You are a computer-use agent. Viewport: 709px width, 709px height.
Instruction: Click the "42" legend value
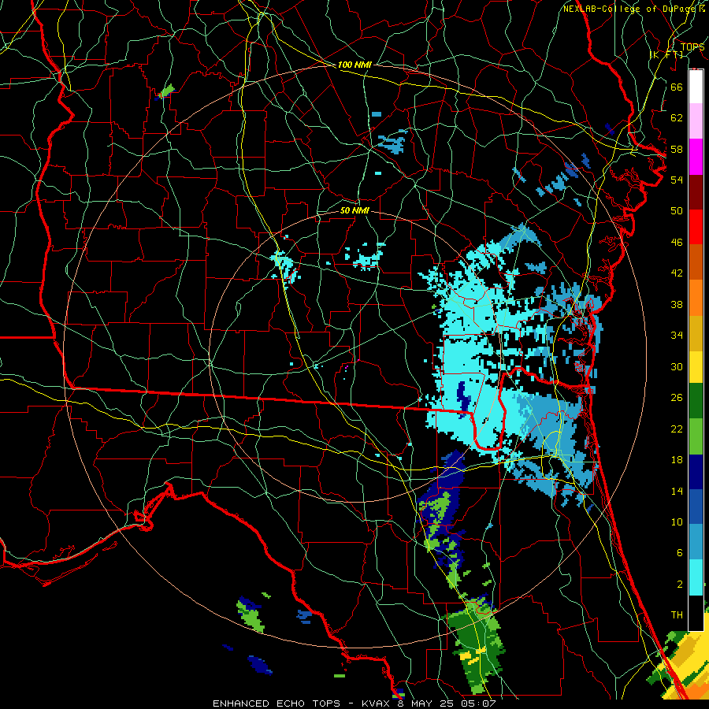tap(677, 273)
